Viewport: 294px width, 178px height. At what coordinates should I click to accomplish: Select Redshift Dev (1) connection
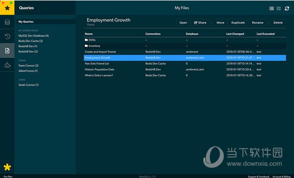coord(28,46)
